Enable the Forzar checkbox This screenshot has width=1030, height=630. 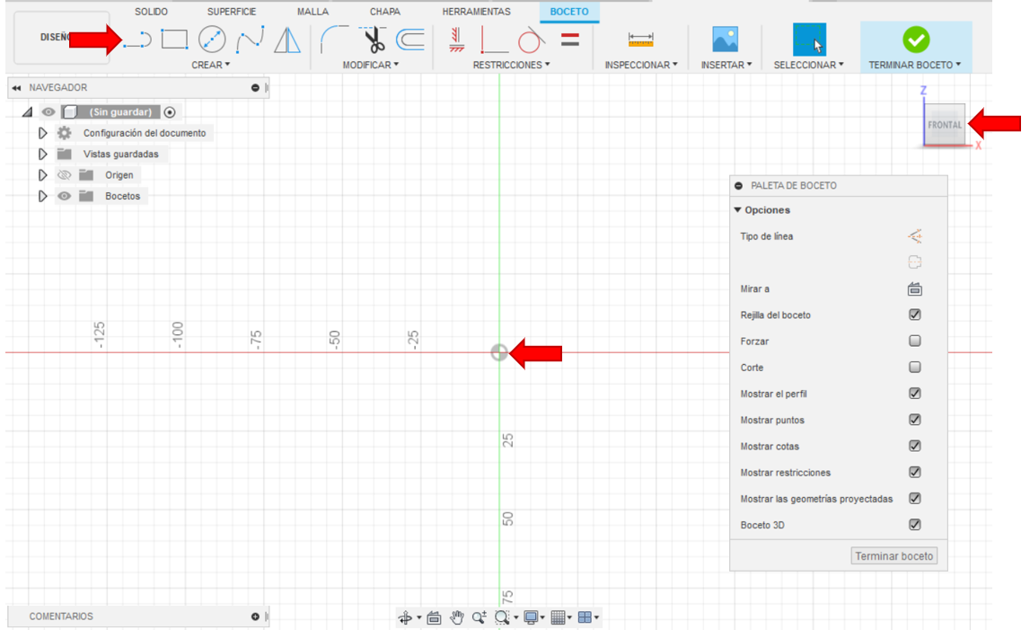point(914,341)
